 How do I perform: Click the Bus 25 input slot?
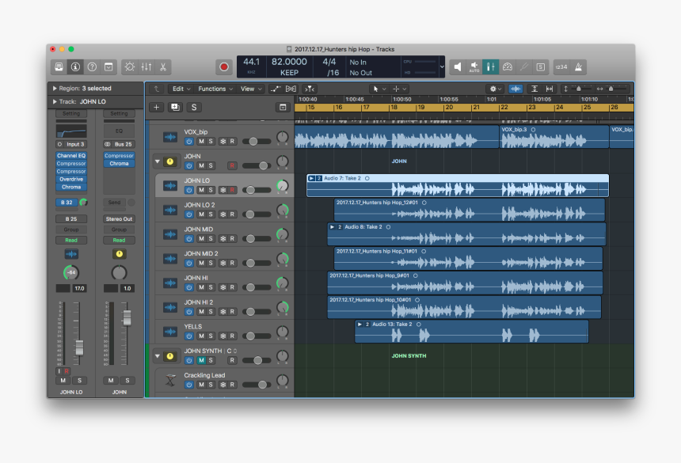pyautogui.click(x=119, y=144)
